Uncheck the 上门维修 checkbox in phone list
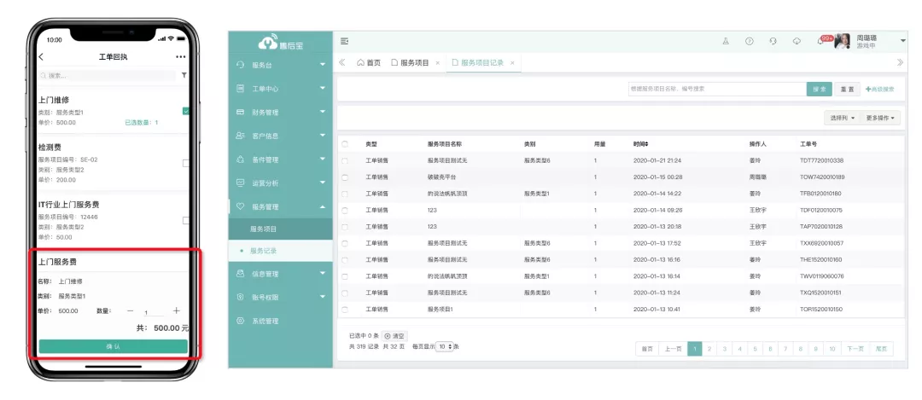 pos(186,111)
